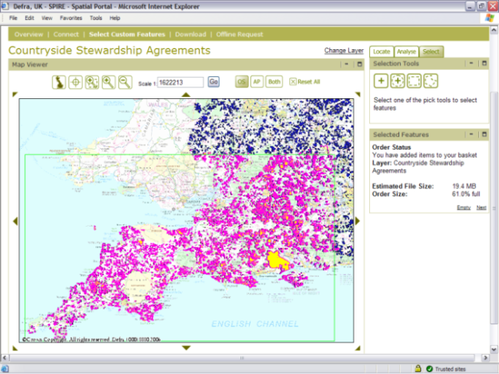Toggle the OS basemap button
This screenshot has width=499, height=374.
(x=242, y=82)
